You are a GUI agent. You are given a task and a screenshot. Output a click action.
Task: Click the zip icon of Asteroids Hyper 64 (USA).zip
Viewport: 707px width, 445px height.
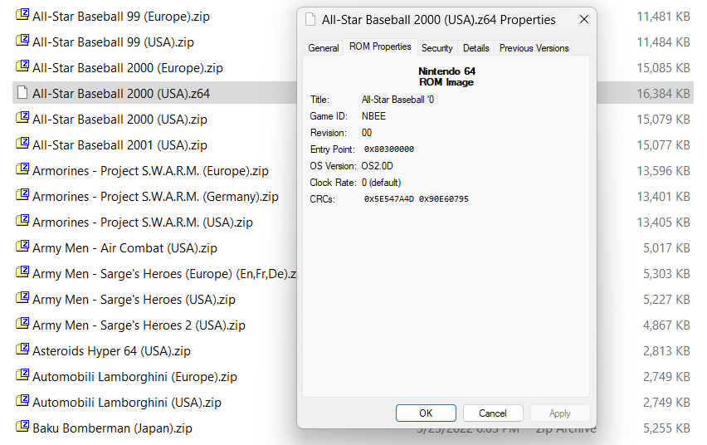[x=22, y=350]
